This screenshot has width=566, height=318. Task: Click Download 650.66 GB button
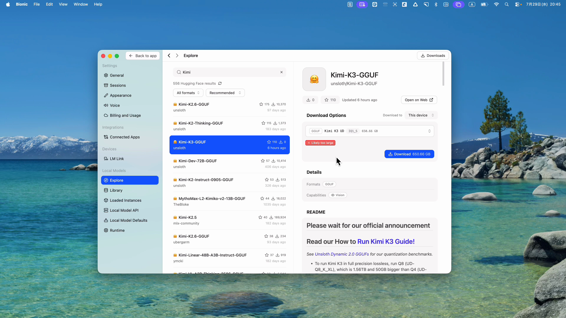(x=409, y=154)
